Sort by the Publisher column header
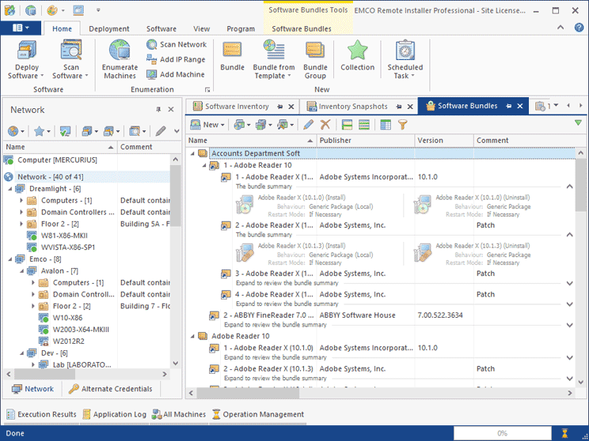The height and width of the screenshot is (441, 589). point(365,141)
